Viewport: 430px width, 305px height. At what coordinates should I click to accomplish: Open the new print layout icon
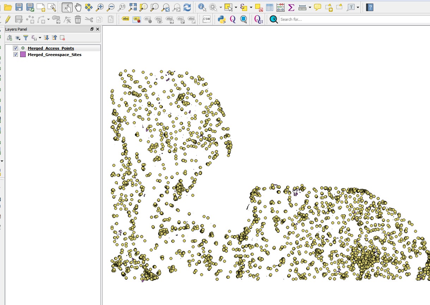pos(41,7)
